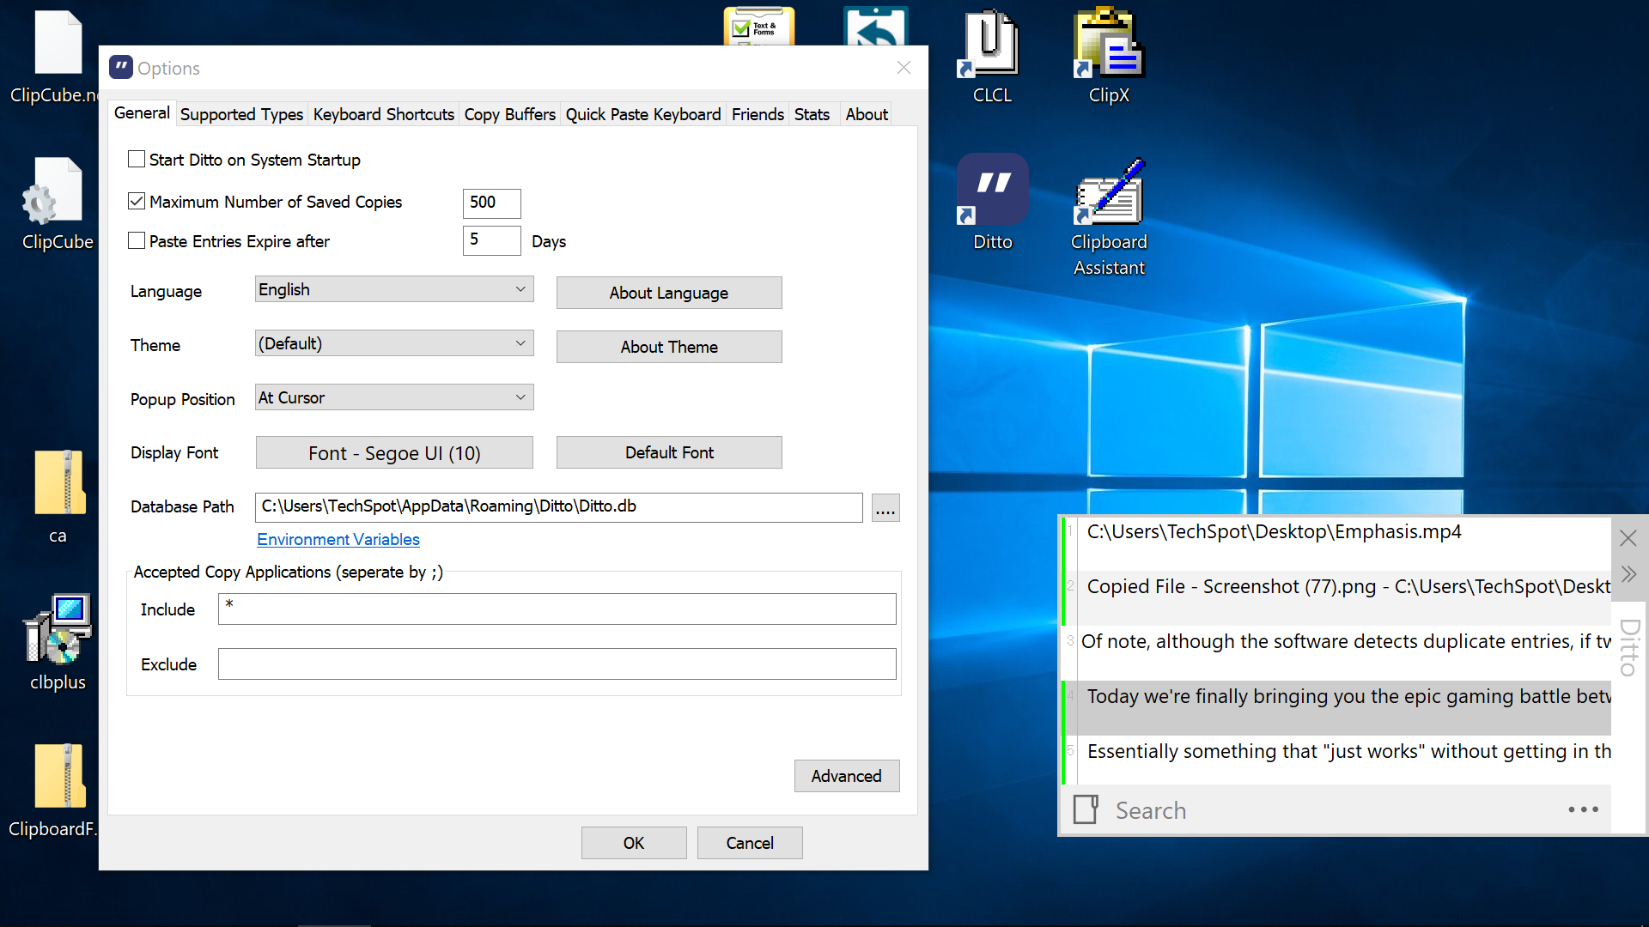The height and width of the screenshot is (927, 1649).
Task: Click the About Language button
Action: (668, 292)
